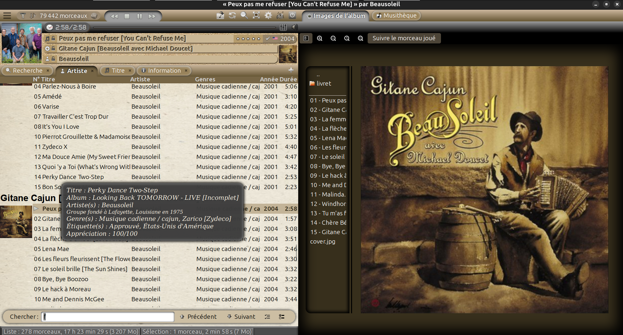
Task: Click the five-star rating
Action: click(248, 39)
